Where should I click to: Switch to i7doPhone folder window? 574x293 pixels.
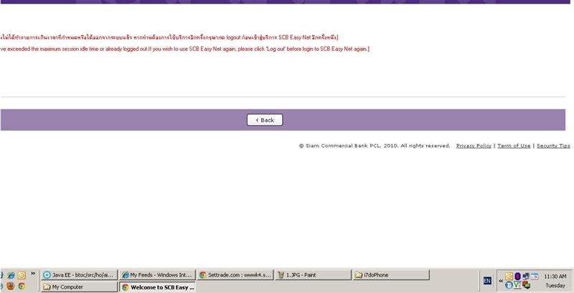coord(391,275)
